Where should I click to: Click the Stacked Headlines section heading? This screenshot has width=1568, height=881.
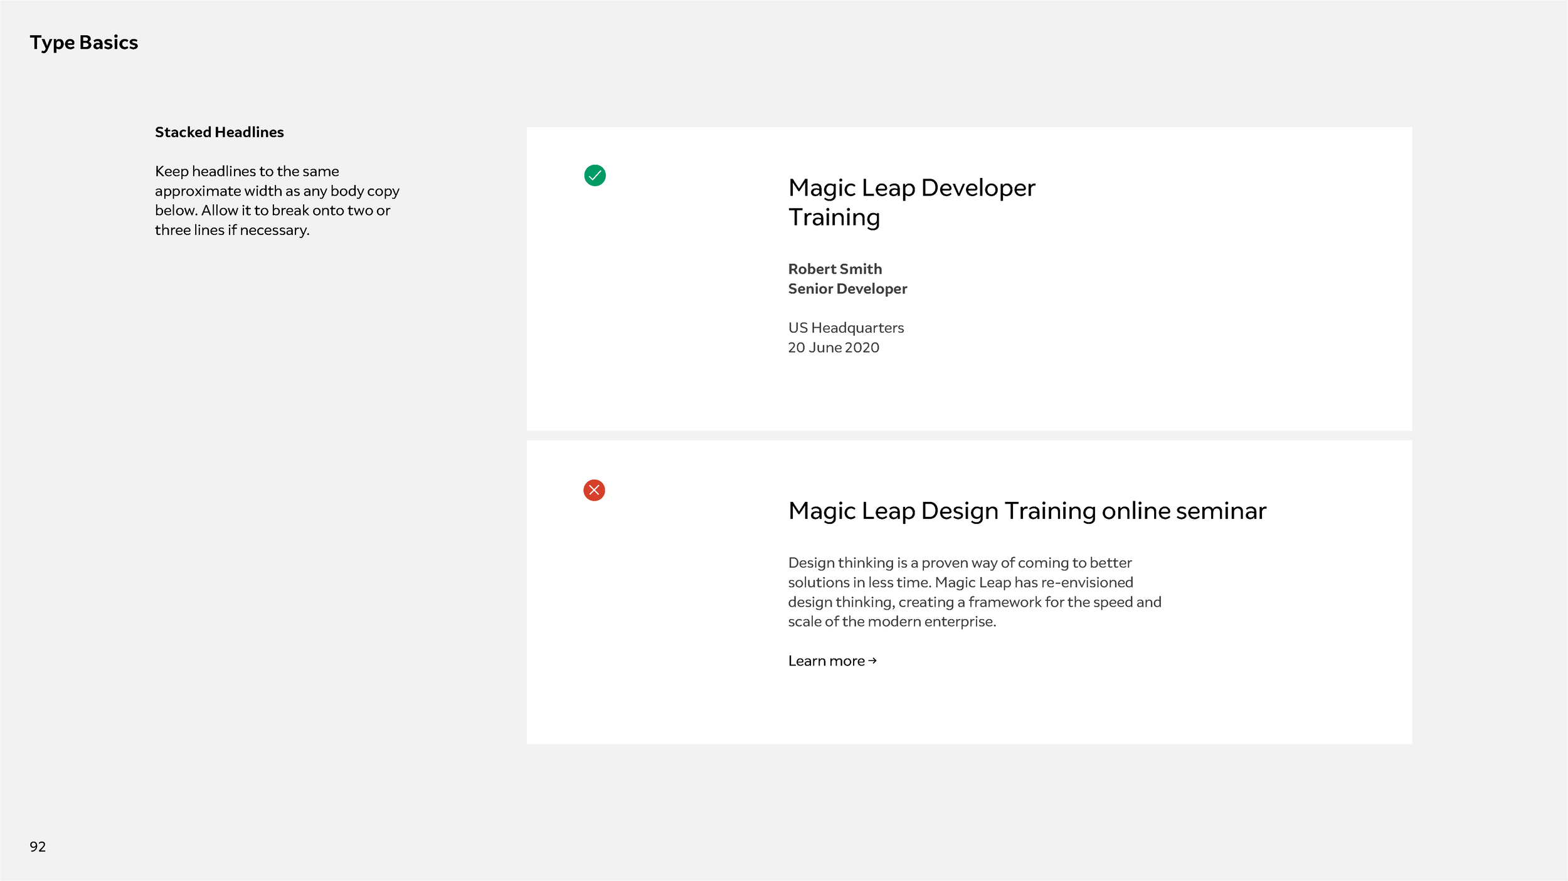click(x=219, y=132)
